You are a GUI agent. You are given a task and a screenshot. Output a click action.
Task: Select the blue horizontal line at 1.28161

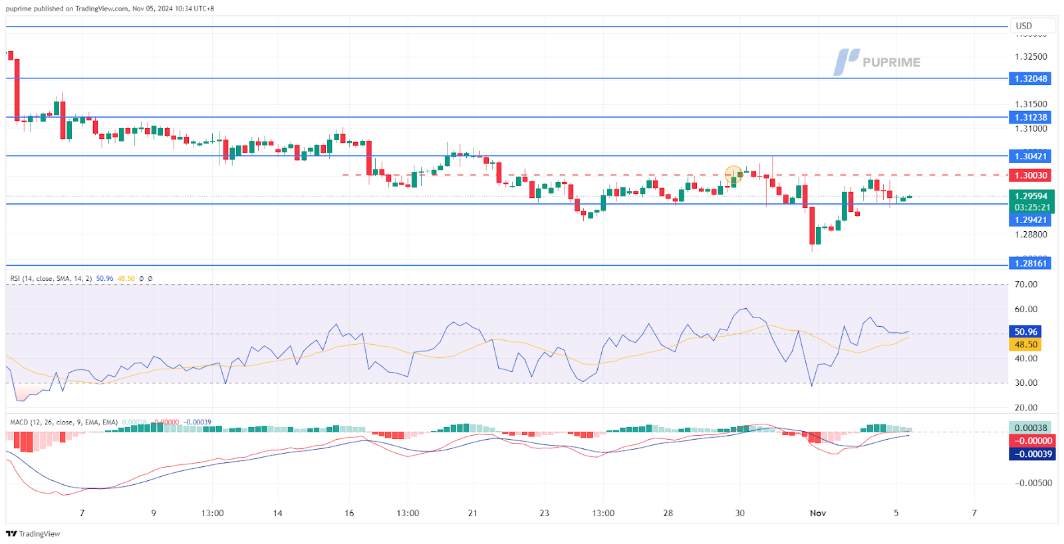click(505, 266)
